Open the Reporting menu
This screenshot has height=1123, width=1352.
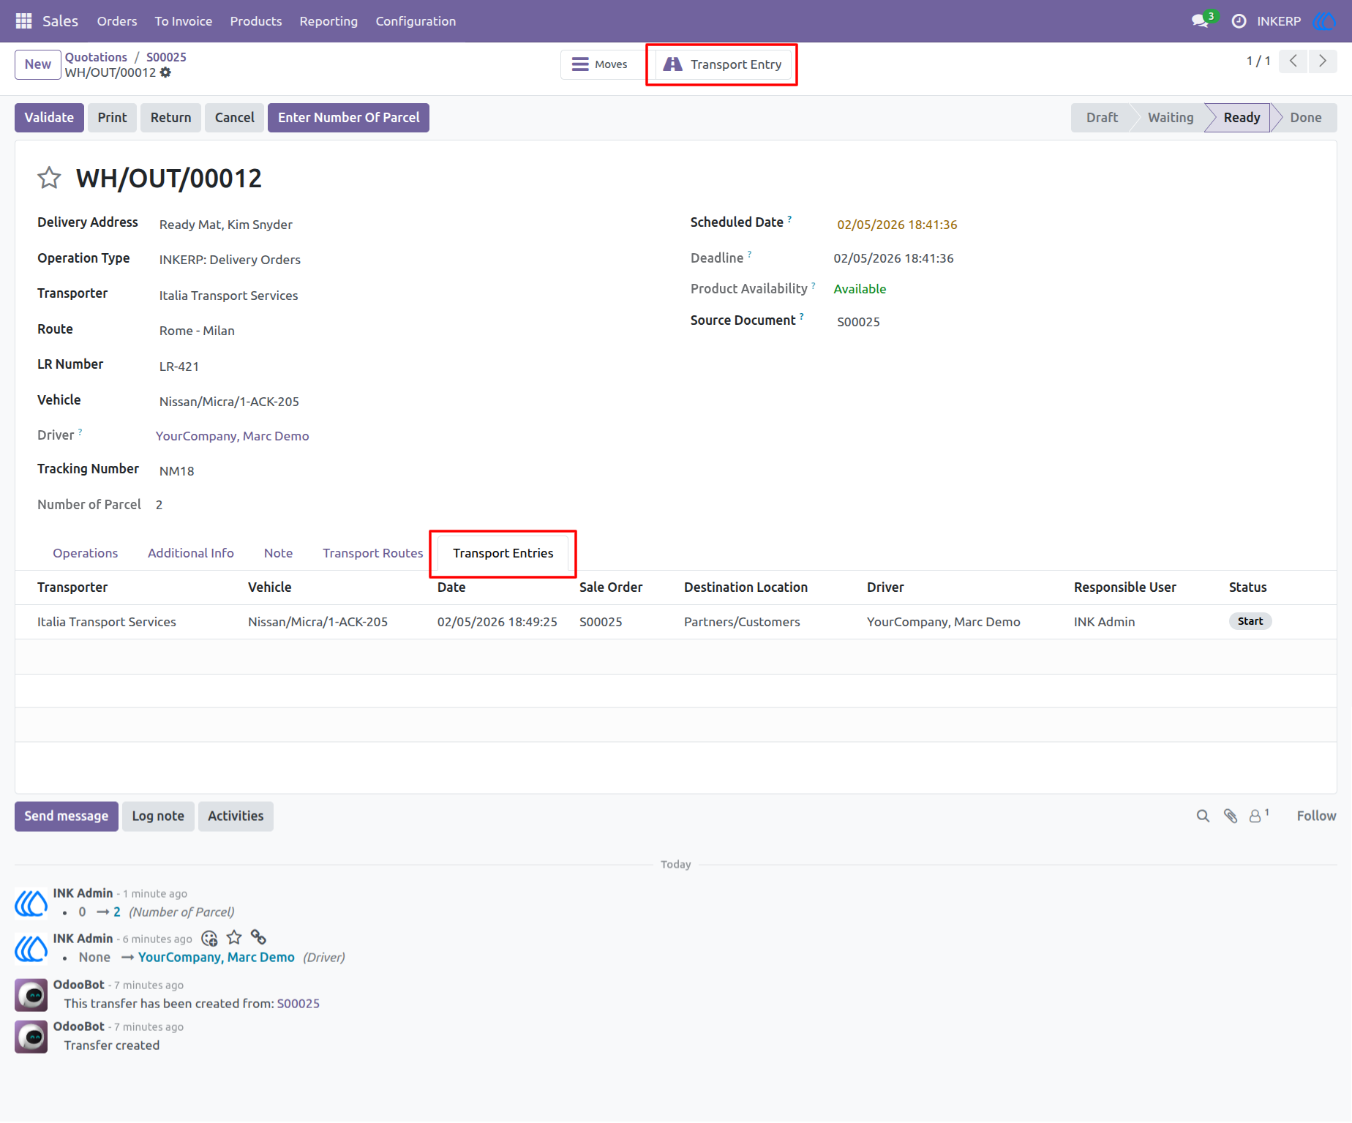[328, 21]
